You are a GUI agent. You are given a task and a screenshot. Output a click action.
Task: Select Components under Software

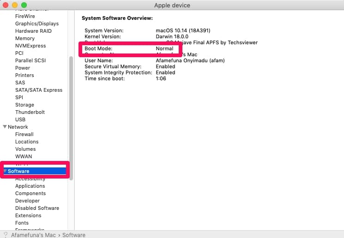pos(30,193)
